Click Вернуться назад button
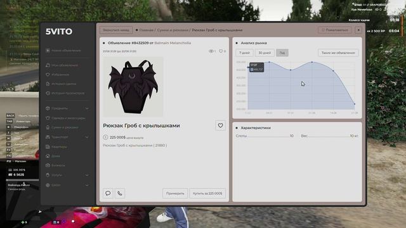Screen dimensions: 406x228 (116, 30)
